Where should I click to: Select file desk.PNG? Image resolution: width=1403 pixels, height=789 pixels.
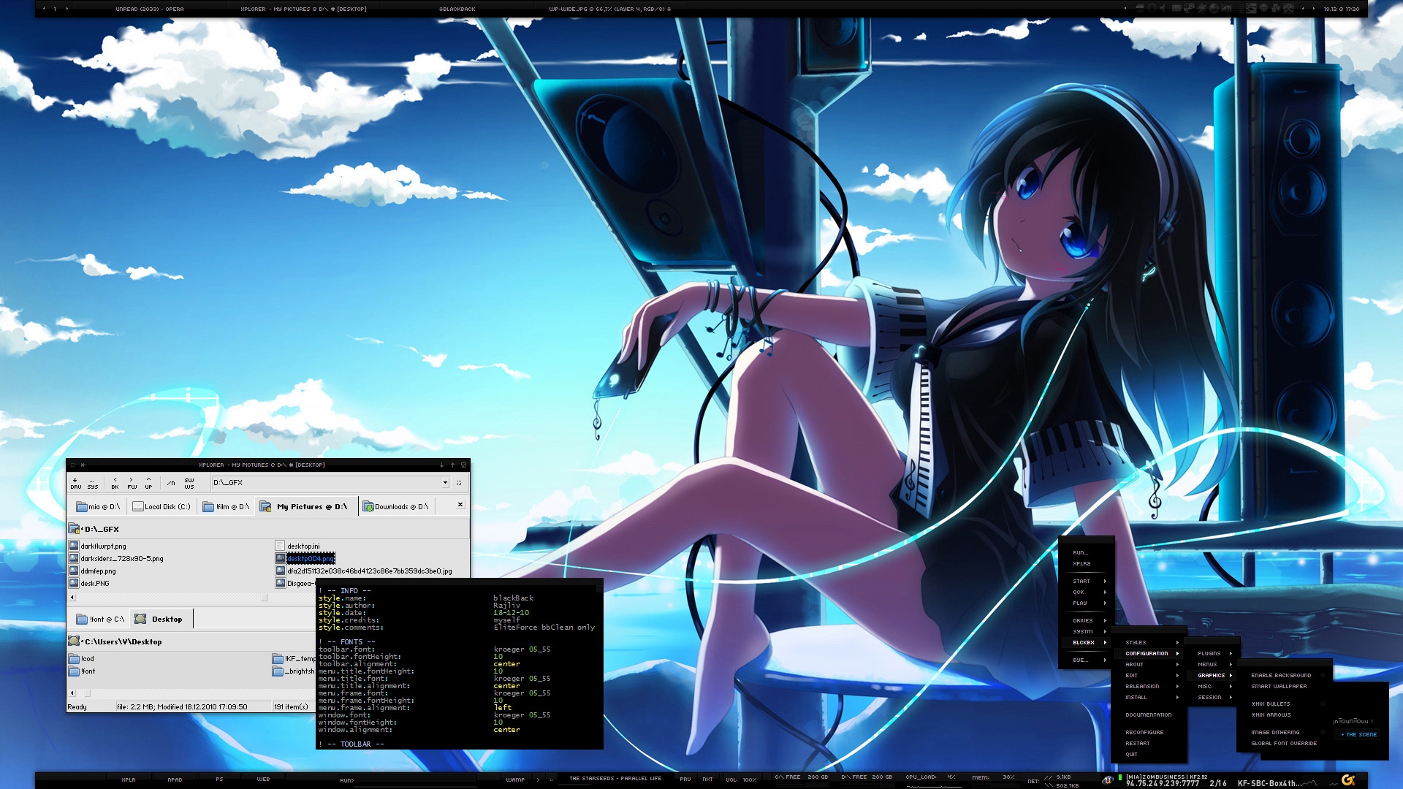point(89,583)
